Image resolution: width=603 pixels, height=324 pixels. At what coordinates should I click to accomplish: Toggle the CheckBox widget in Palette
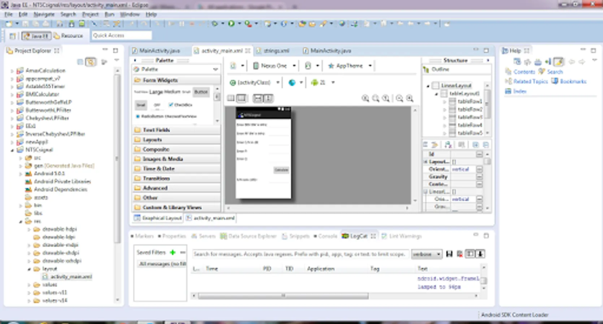click(180, 105)
